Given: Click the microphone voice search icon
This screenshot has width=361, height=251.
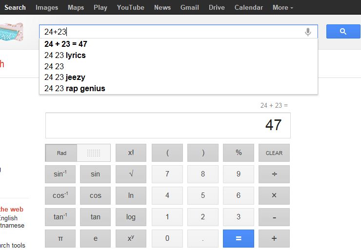Looking at the screenshot, I should [x=308, y=32].
